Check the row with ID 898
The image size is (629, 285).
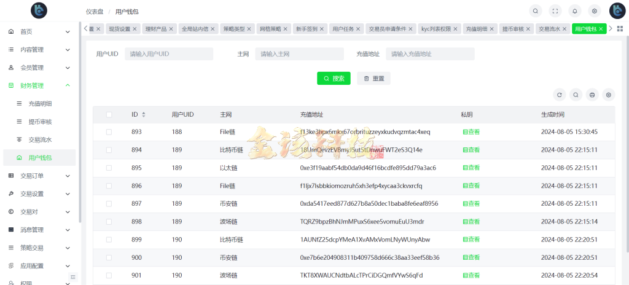click(x=109, y=222)
